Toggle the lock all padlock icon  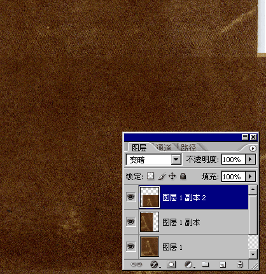(x=183, y=176)
